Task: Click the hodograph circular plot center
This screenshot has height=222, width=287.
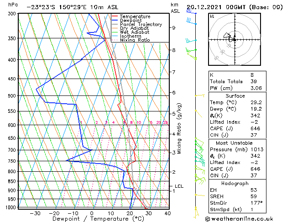Action: (235, 40)
